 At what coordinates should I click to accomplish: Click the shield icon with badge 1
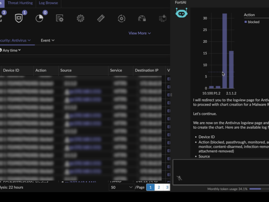tap(19, 18)
